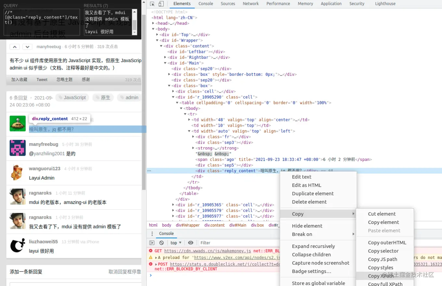The image size is (442, 286).
Task: Choose Capture node screenshot option
Action: coord(321,263)
